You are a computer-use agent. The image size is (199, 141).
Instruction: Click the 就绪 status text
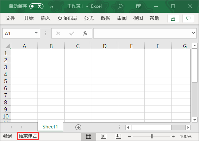pos(7,136)
